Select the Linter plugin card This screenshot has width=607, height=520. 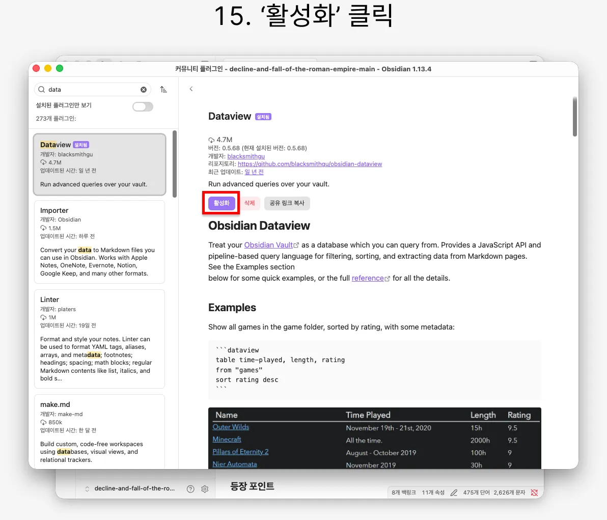pyautogui.click(x=99, y=339)
